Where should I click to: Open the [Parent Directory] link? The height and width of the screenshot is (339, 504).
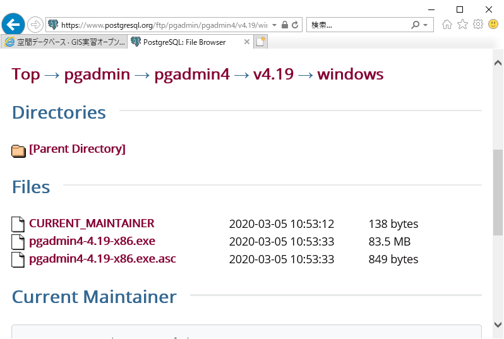pyautogui.click(x=77, y=149)
